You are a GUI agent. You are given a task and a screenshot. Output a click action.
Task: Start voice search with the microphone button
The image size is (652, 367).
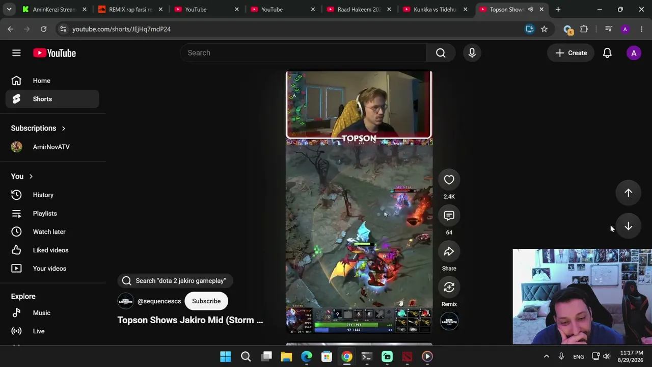pos(472,53)
